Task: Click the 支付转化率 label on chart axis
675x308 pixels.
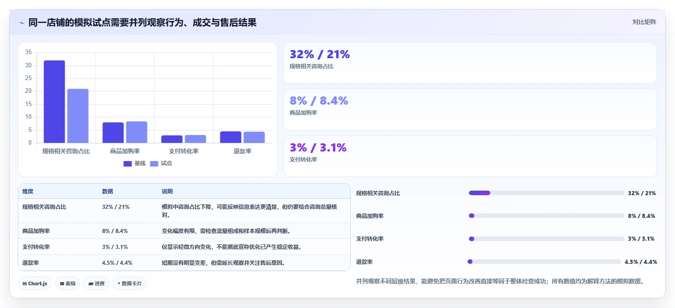Action: pyautogui.click(x=184, y=151)
